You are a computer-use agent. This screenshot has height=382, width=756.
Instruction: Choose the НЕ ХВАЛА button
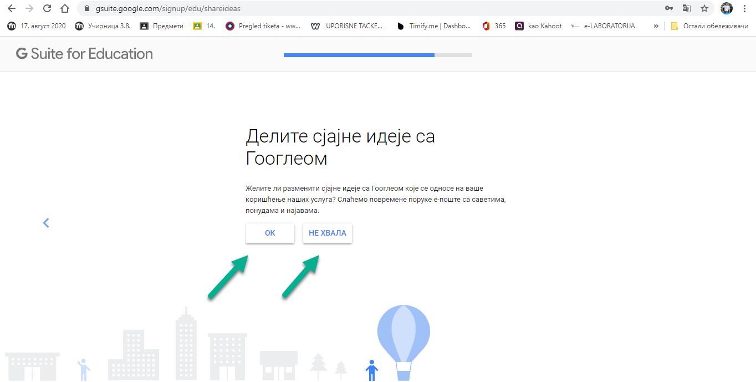pos(327,233)
